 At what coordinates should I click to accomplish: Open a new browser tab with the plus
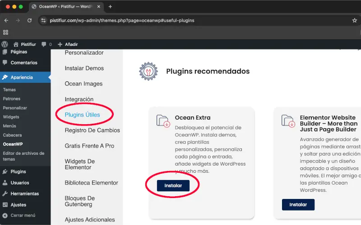pos(110,7)
